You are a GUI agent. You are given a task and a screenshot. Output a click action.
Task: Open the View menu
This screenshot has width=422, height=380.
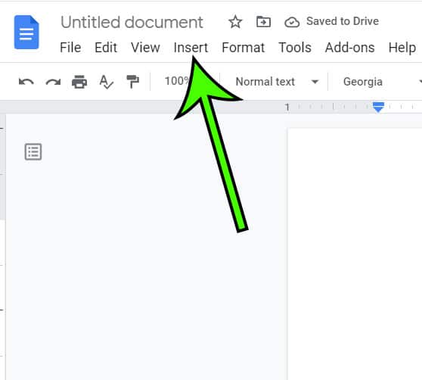tap(145, 48)
